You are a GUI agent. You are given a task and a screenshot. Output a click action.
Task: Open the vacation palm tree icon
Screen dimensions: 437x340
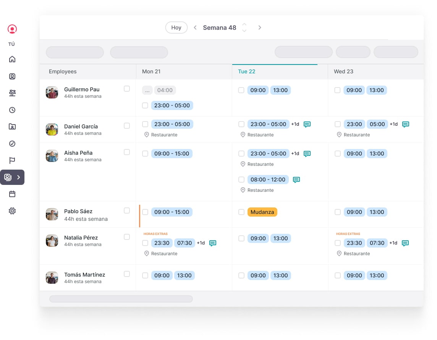click(12, 93)
